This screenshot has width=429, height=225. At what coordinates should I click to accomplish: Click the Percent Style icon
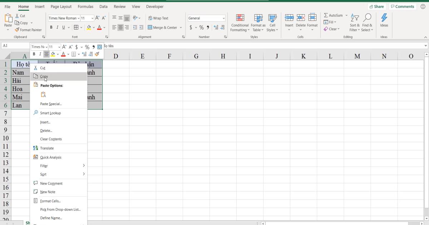click(x=201, y=27)
